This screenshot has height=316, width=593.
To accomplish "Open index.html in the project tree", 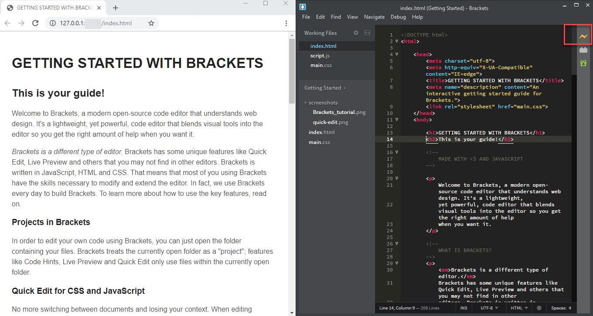I will [322, 132].
